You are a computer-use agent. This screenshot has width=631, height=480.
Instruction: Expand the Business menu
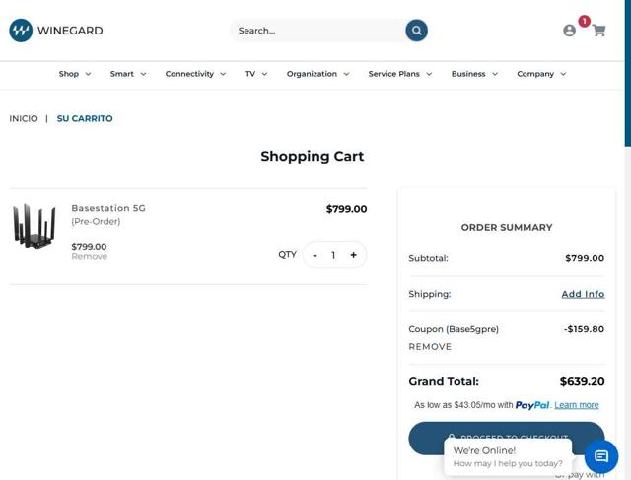pyautogui.click(x=474, y=74)
